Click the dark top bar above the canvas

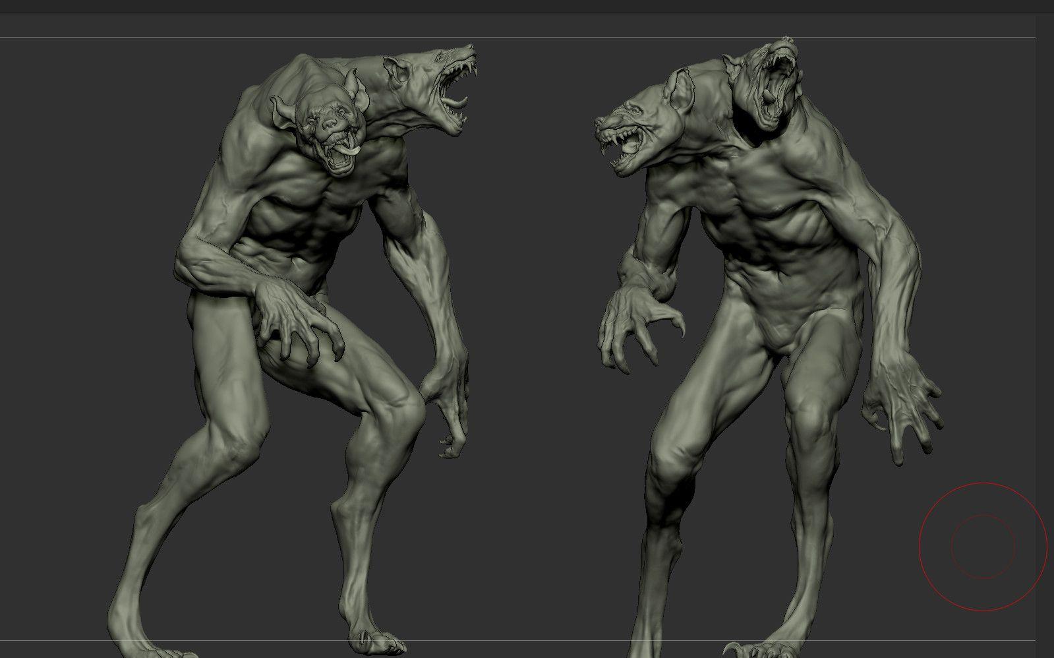(x=527, y=6)
